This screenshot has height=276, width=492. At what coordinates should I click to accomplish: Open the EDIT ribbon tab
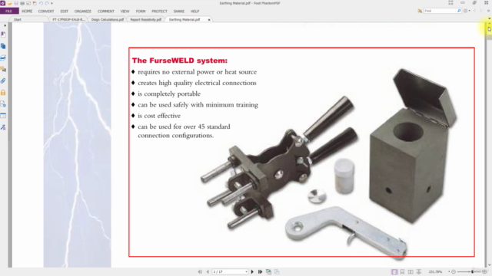tap(64, 11)
